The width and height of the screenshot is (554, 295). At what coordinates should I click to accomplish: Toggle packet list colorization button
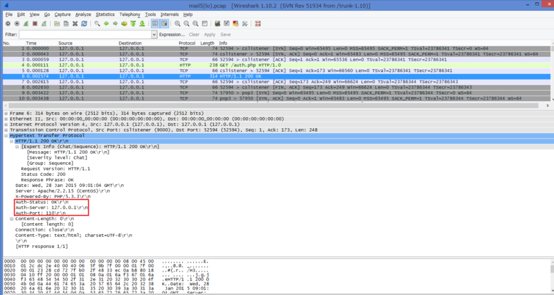[x=155, y=24]
